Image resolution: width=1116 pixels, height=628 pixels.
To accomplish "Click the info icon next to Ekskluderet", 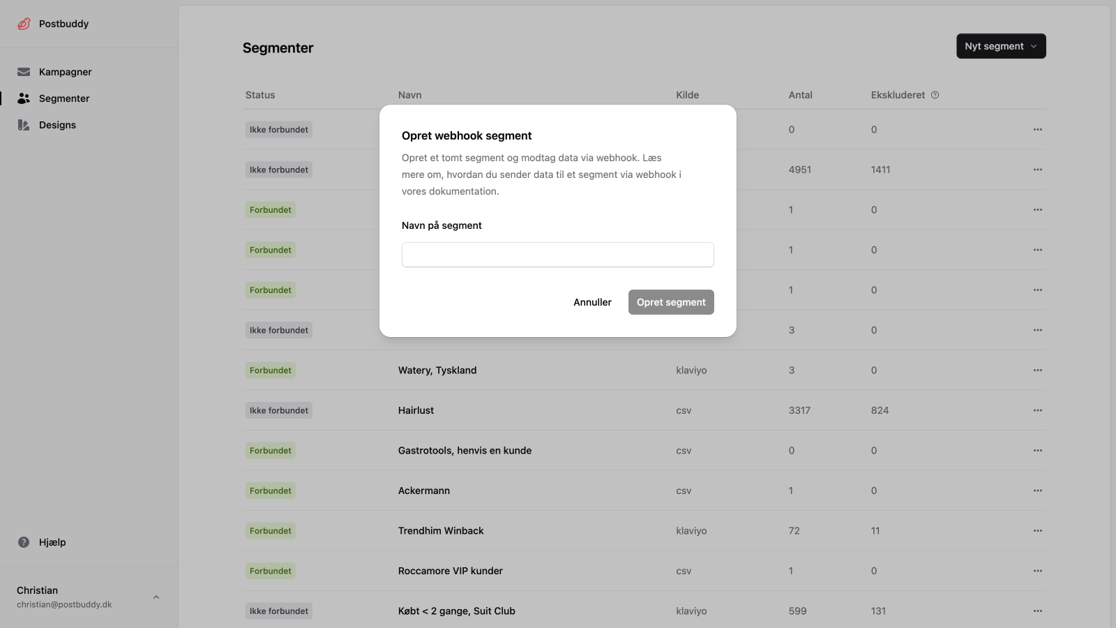I will pyautogui.click(x=935, y=94).
